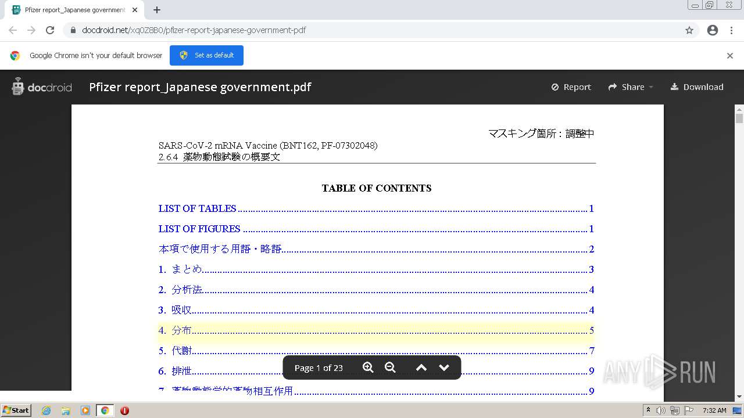This screenshot has width=744, height=418.
Task: Dismiss the default browser notification bar
Action: coord(730,56)
